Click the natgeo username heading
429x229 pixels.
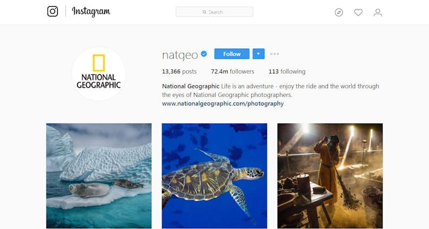[180, 54]
